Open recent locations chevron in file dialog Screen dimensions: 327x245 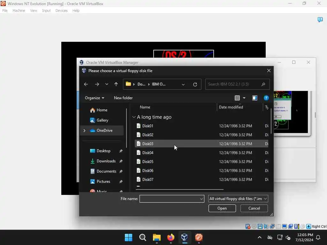107,84
